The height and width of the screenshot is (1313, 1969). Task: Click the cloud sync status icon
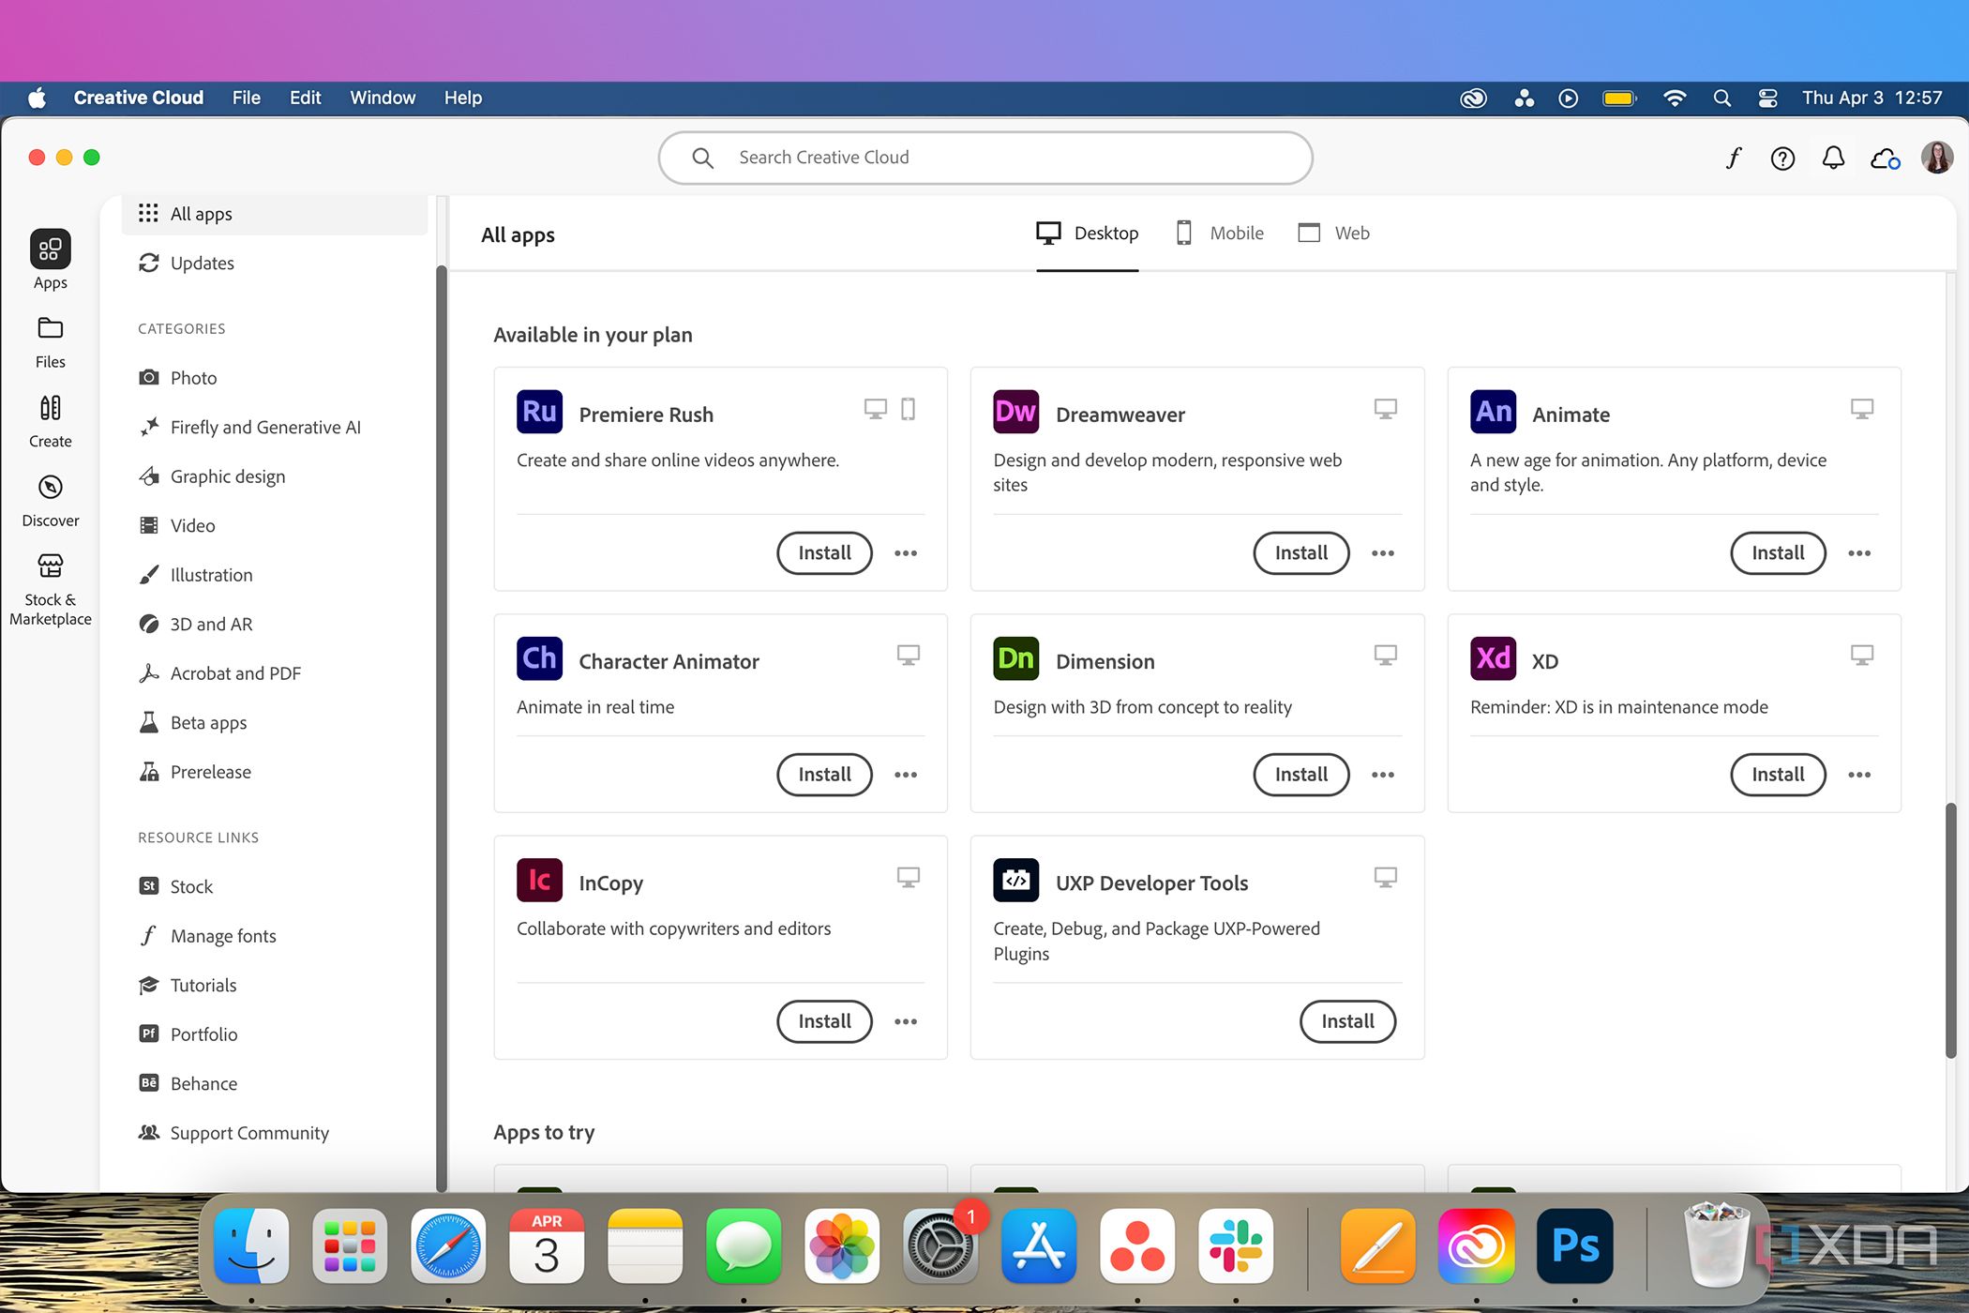click(1885, 158)
